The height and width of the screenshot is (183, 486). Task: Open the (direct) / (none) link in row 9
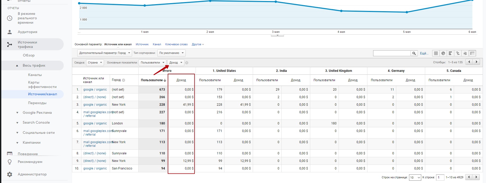click(95, 161)
